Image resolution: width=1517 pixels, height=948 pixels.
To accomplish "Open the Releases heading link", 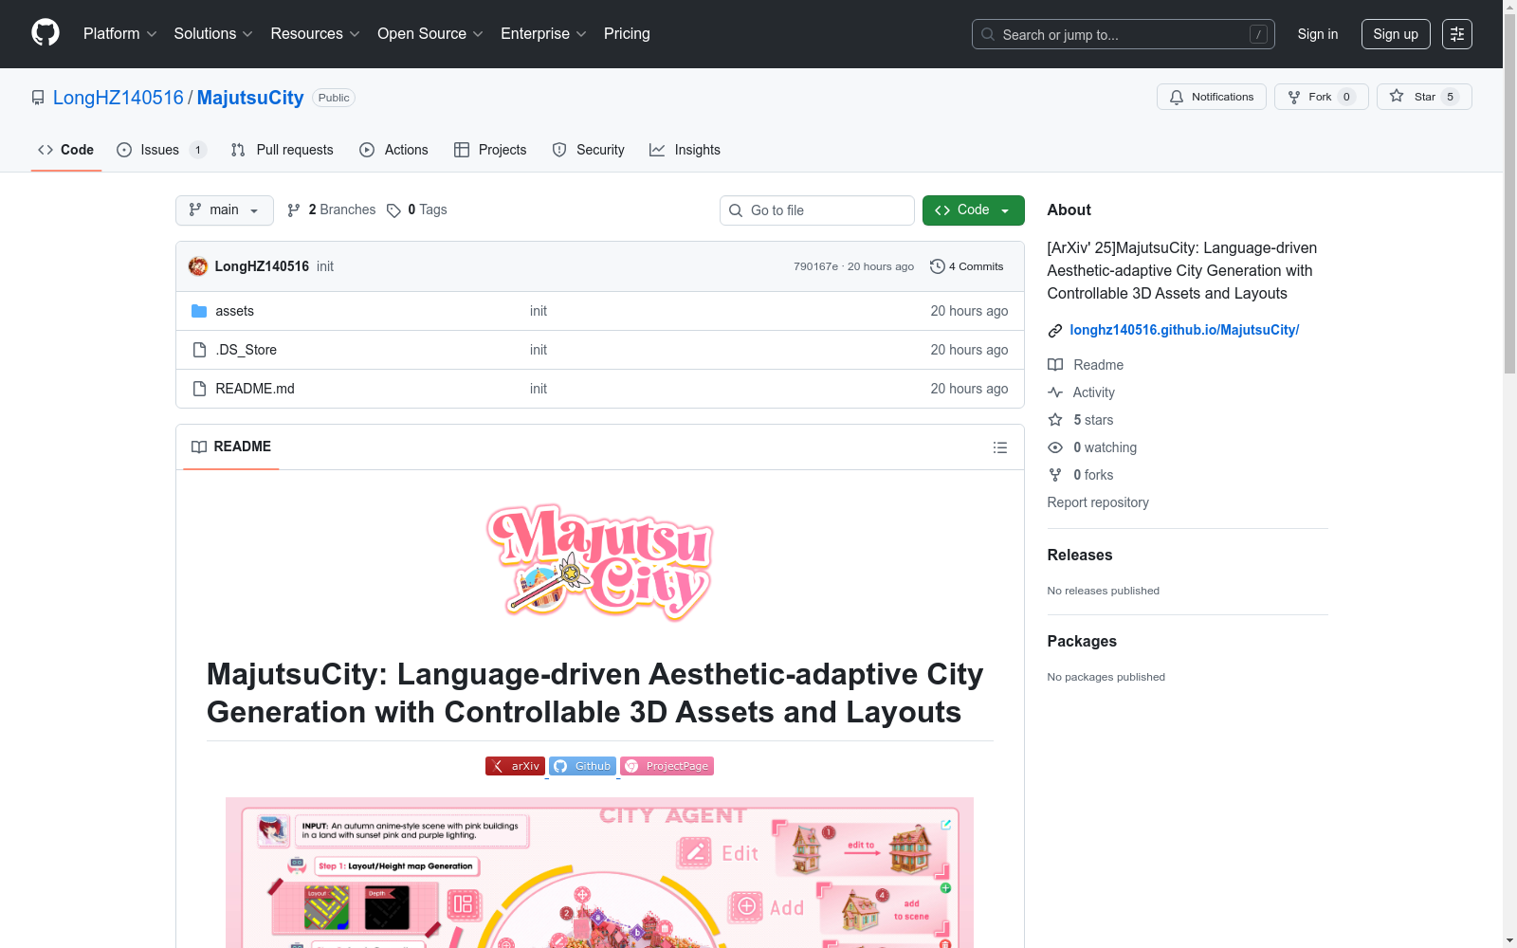I will click(1080, 556).
